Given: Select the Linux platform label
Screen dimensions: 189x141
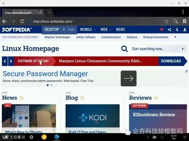Looking at the screenshot, I should (71, 29).
